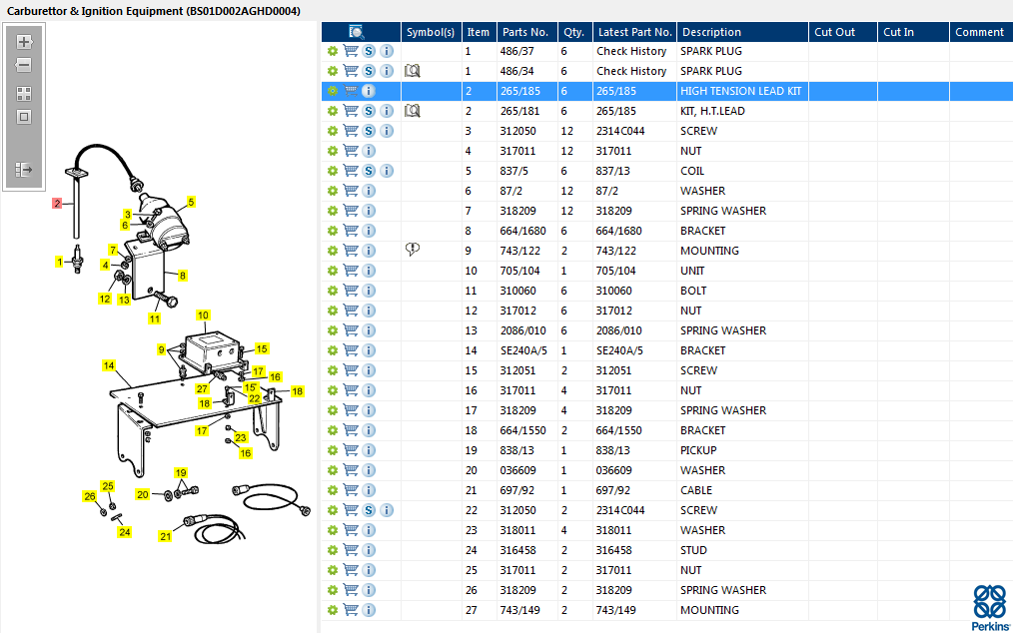Screen dimensions: 1013x633
Task: Add BOLT 310060 to cart
Action: [x=351, y=291]
